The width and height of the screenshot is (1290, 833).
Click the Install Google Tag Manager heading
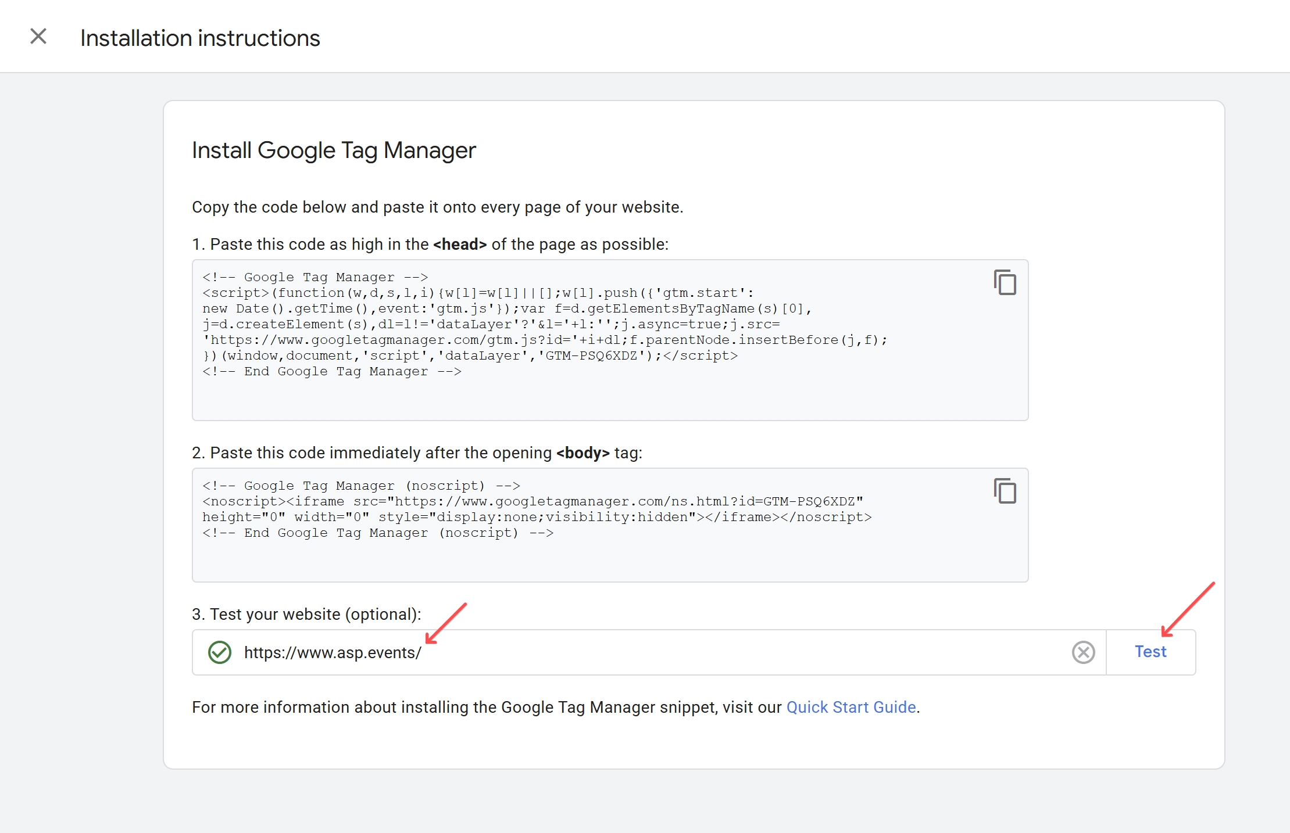pyautogui.click(x=334, y=150)
